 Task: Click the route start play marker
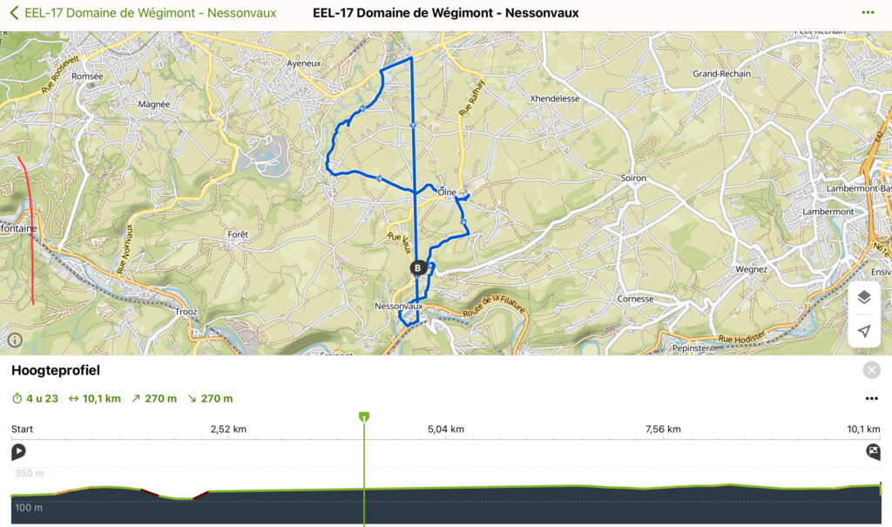tap(18, 451)
